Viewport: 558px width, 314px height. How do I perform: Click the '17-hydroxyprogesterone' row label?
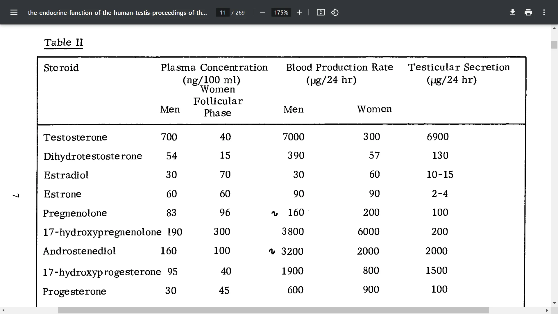click(102, 272)
